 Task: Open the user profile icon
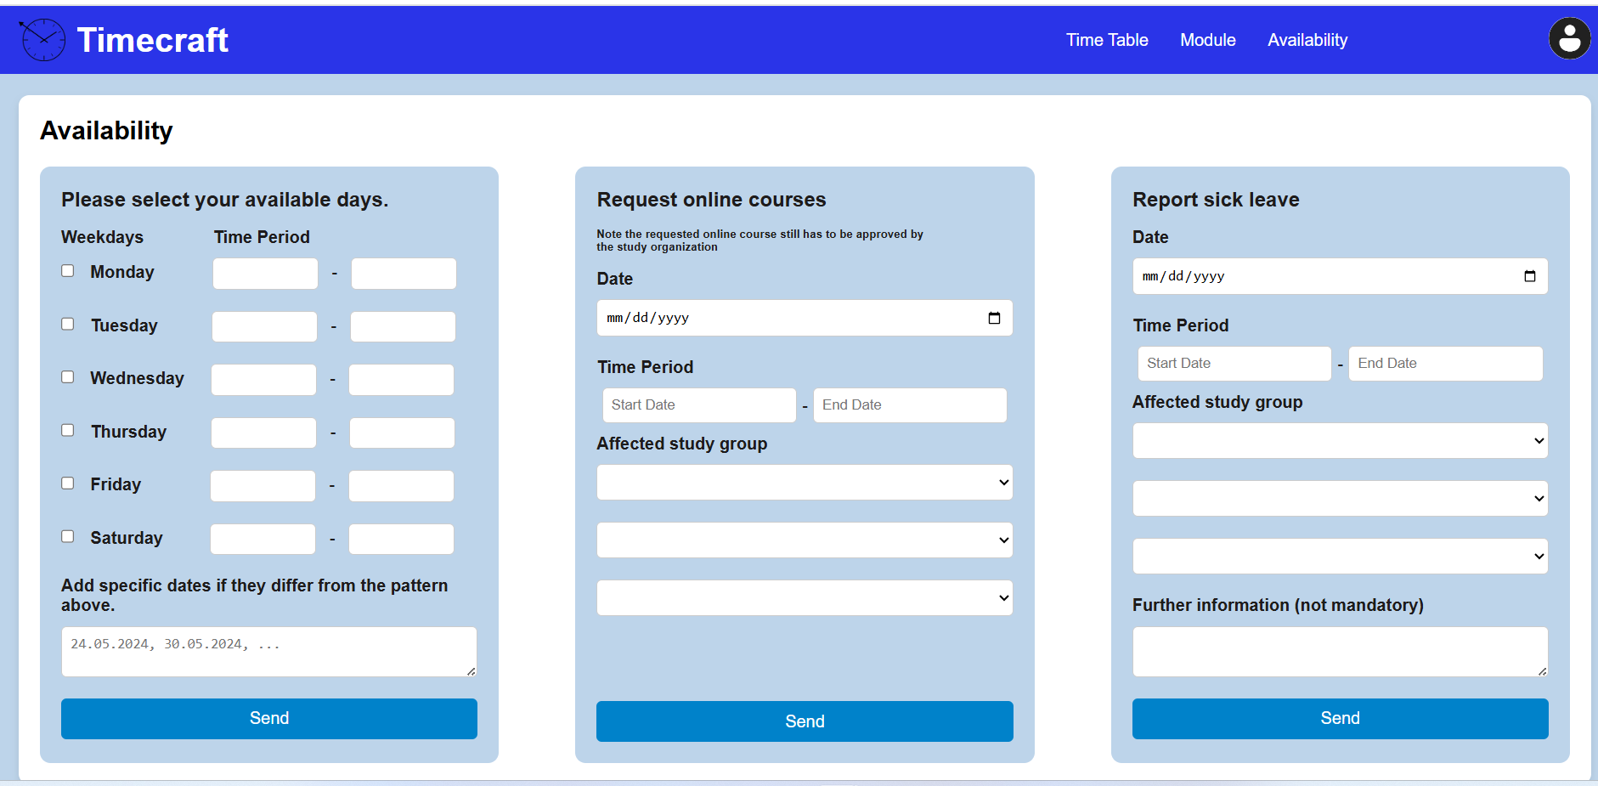[1569, 38]
